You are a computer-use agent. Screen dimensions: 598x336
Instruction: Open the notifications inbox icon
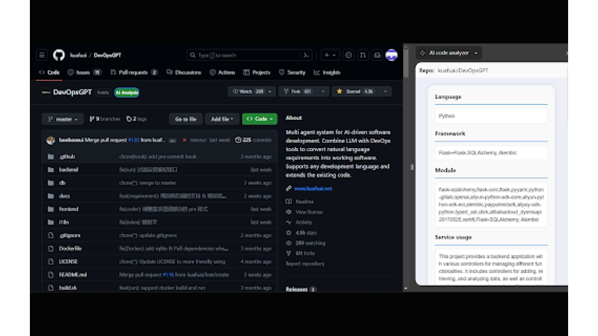click(x=377, y=55)
